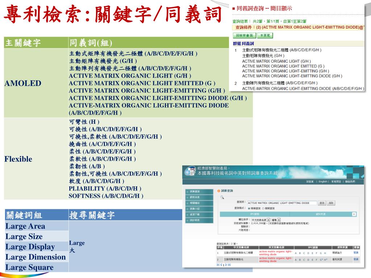Viewport: 371px width, 278px height.
Task: Click the SOFTNESS (A/B/C/D/G/H) synonym line
Action: (106, 196)
